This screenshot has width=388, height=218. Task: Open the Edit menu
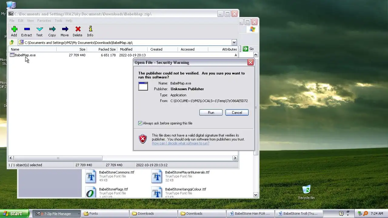click(21, 21)
